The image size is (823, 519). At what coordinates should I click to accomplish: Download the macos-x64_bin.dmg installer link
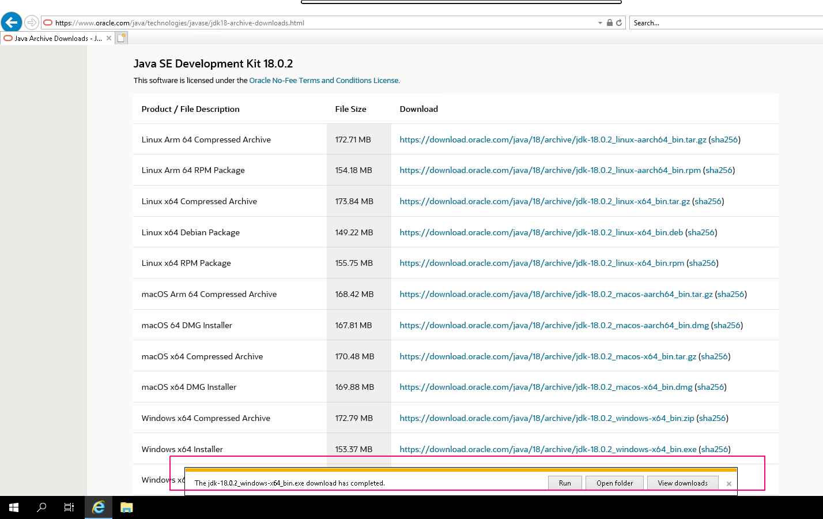[546, 387]
